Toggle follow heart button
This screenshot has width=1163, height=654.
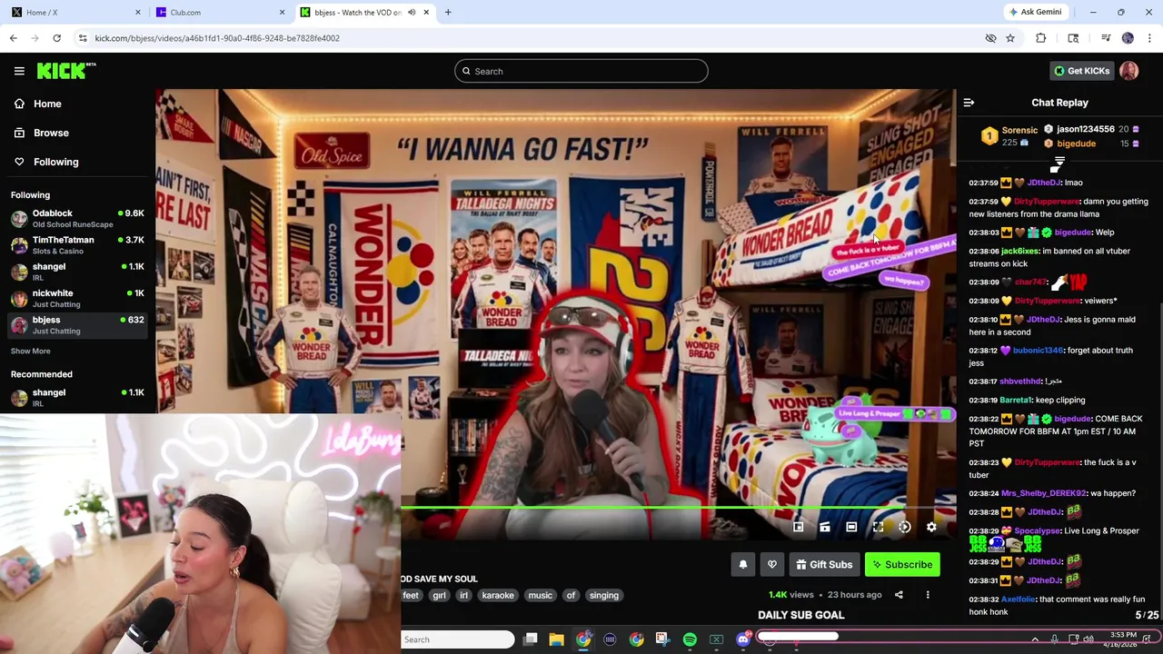coord(772,565)
